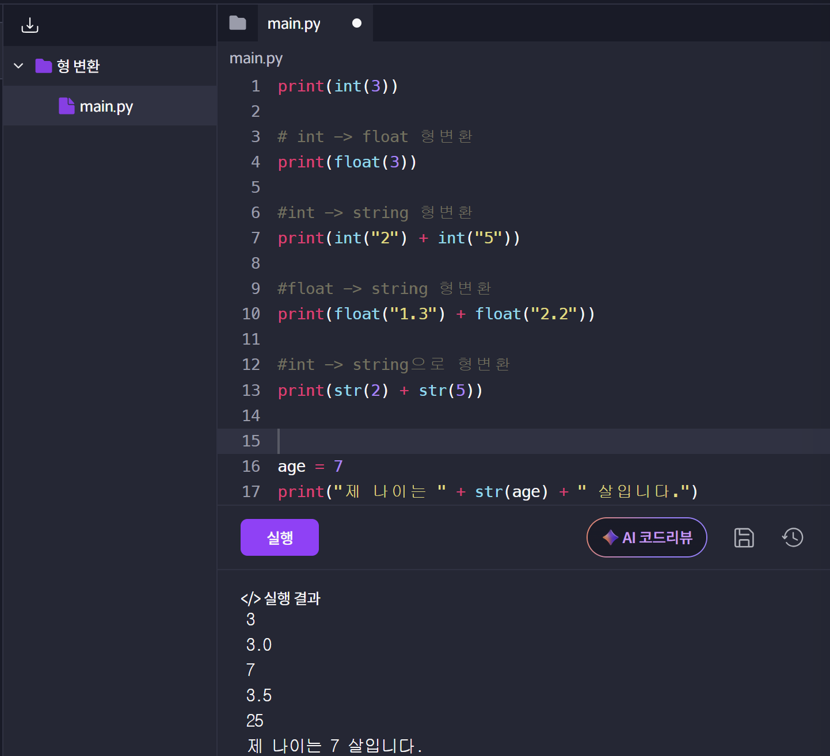Click the folder icon beside the tabs

point(237,23)
